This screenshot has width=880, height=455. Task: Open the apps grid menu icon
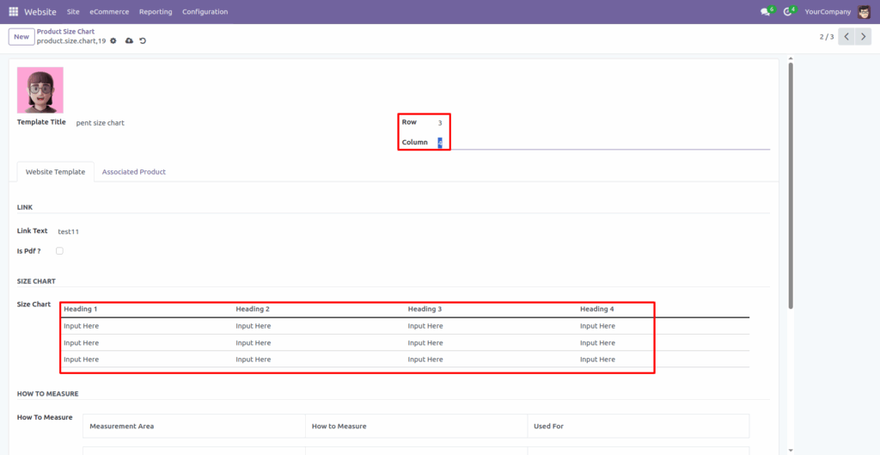point(14,11)
